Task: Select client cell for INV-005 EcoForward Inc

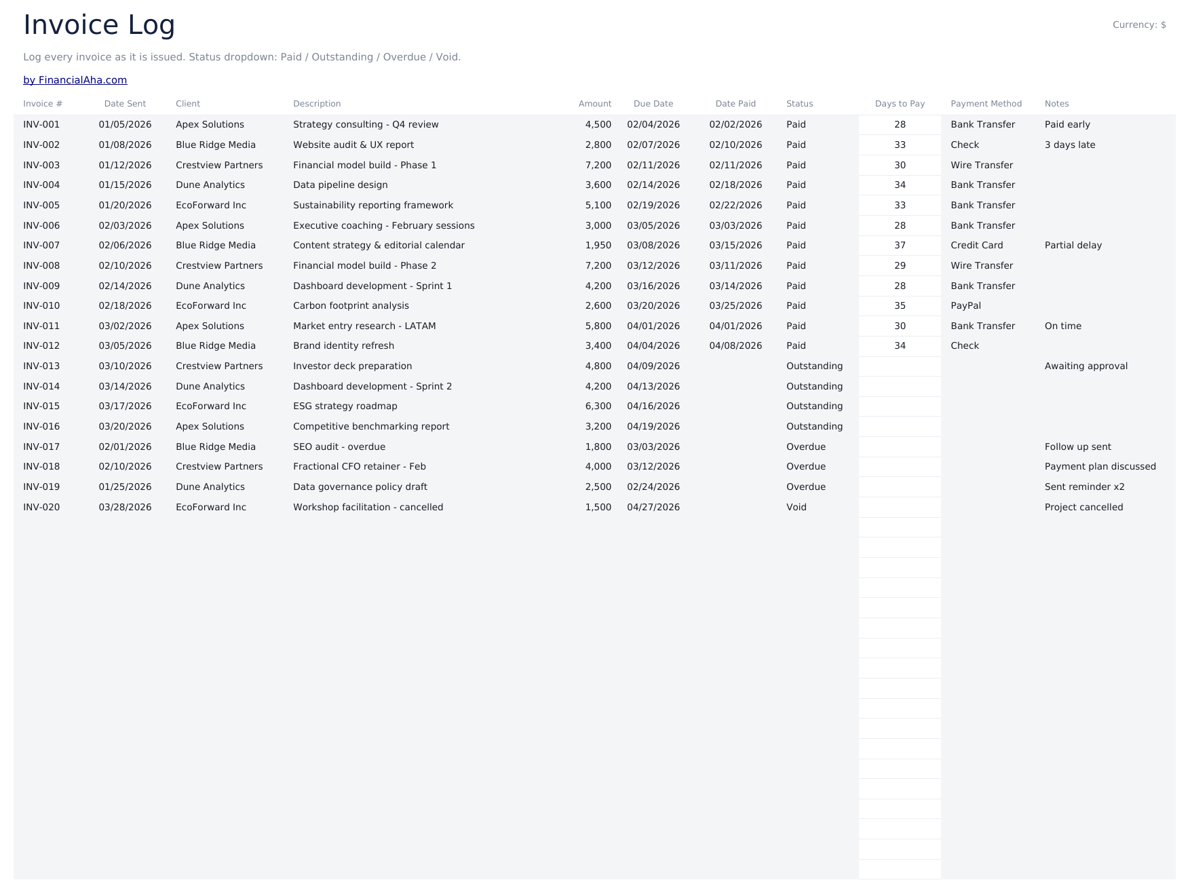Action: coord(211,206)
